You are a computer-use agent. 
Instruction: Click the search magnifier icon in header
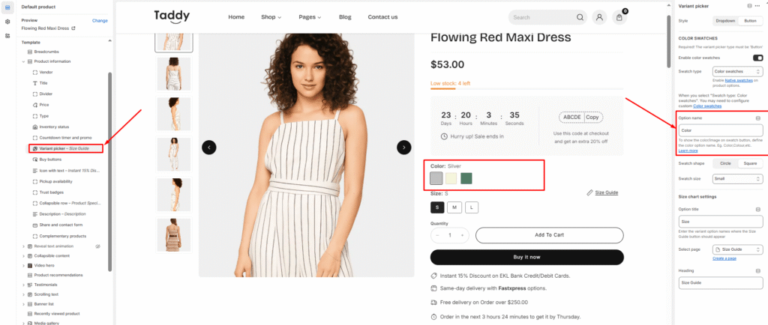click(580, 17)
